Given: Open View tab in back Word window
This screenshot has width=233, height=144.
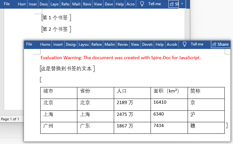Looking at the screenshot, I should pyautogui.click(x=98, y=4).
